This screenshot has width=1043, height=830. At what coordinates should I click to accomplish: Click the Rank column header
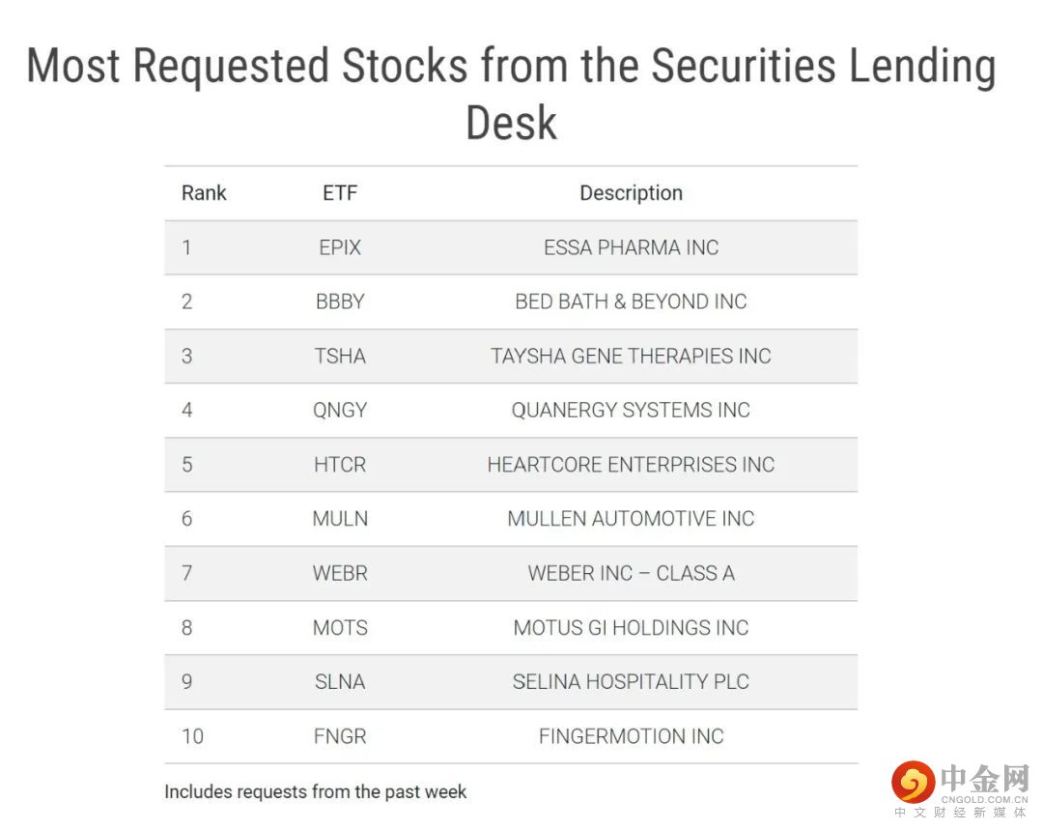point(204,193)
